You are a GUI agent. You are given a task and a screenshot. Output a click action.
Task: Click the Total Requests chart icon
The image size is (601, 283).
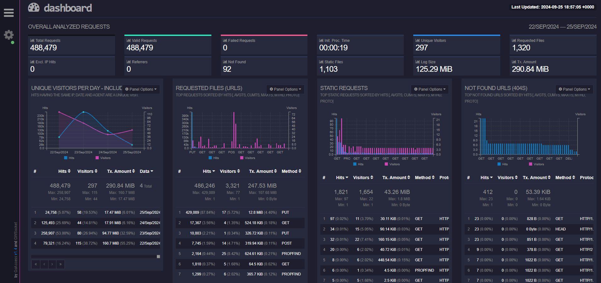(x=32, y=40)
